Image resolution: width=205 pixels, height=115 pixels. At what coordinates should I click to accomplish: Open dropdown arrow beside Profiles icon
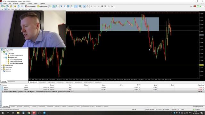[9, 6]
